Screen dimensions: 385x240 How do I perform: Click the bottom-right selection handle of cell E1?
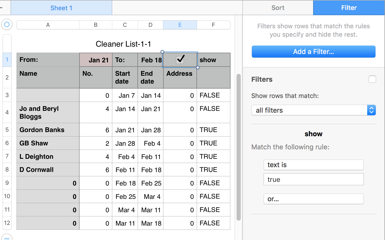198,68
